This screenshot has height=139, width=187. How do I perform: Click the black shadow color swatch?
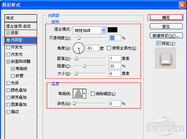113,30
